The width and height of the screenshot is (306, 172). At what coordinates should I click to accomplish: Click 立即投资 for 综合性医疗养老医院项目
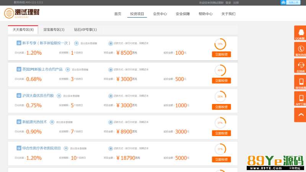[221, 160]
